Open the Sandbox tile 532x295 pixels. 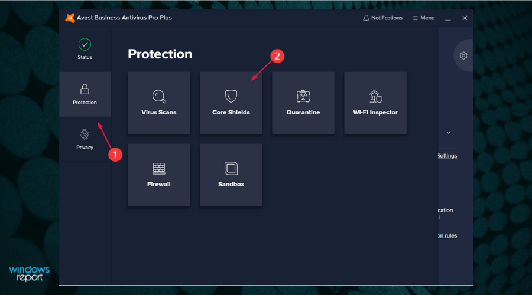[231, 175]
